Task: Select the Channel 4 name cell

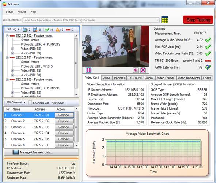Action: click(x=18, y=133)
